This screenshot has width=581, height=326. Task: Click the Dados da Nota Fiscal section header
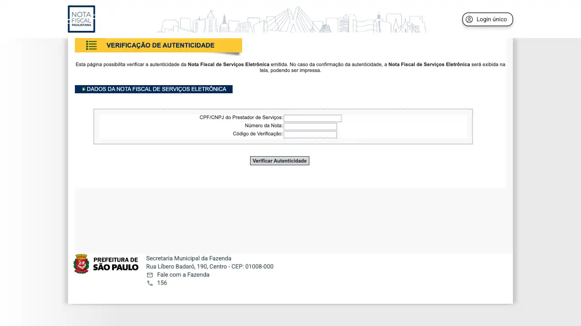(156, 89)
